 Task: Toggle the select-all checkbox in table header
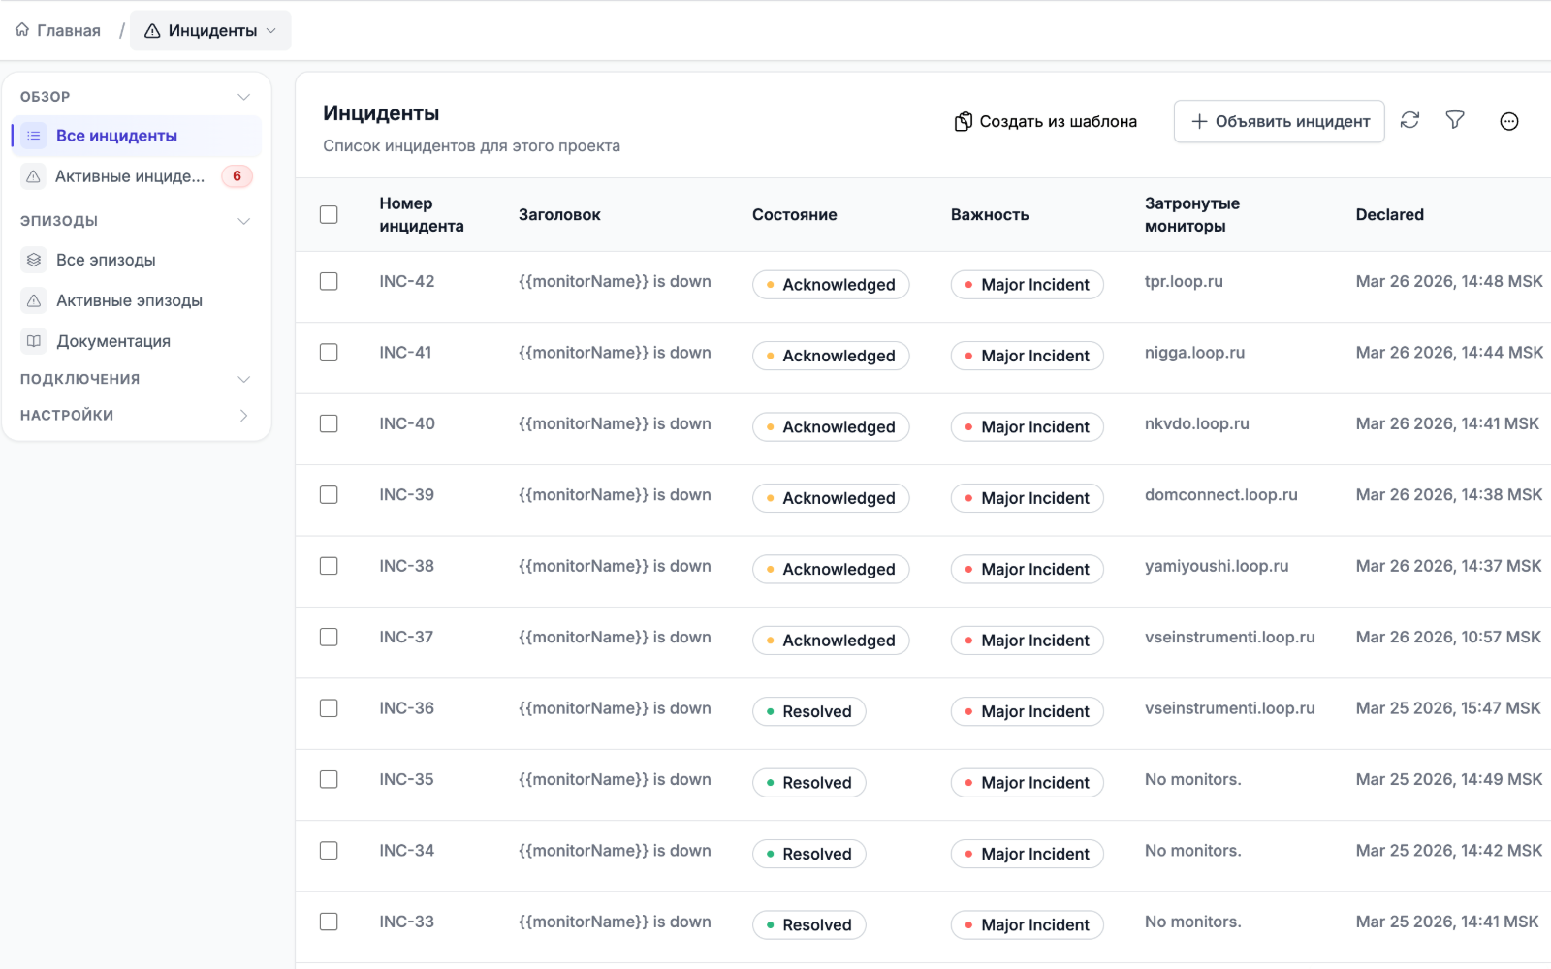329,214
